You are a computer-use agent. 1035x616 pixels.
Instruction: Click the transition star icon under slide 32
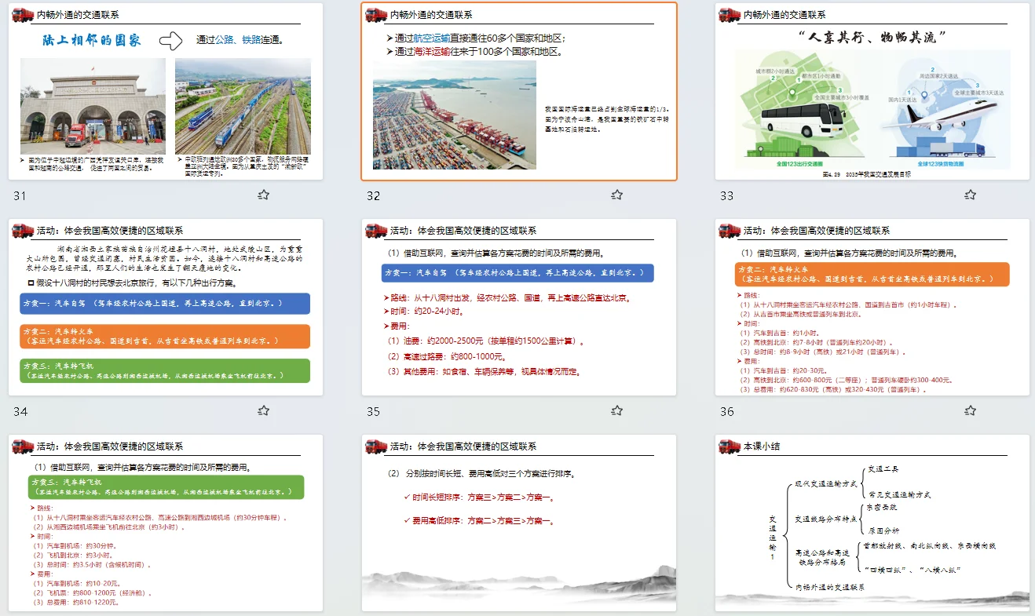[617, 195]
